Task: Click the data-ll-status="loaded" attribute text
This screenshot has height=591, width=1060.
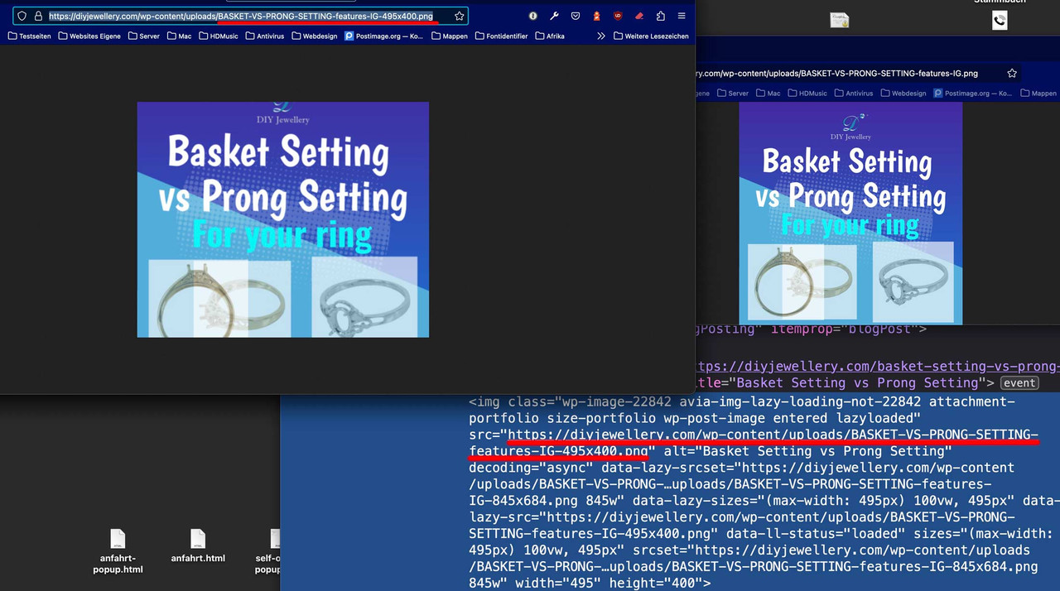Action: point(815,534)
